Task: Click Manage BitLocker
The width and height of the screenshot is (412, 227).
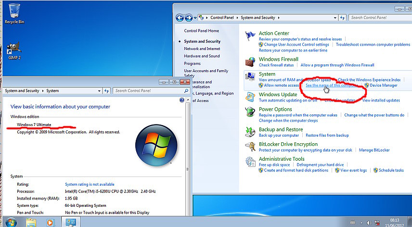Action: [x=374, y=150]
